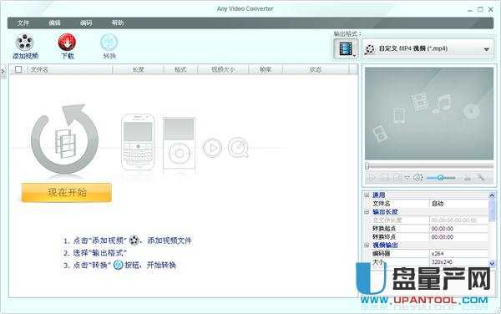Image resolution: width=501 pixels, height=314 pixels.
Task: Click the 编码器 property label
Action: (382, 254)
